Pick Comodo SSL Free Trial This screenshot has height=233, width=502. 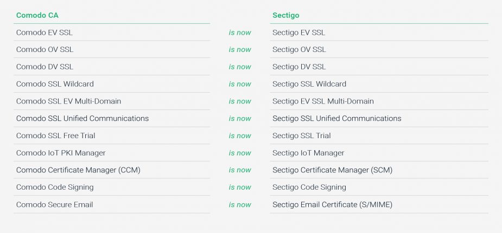point(55,136)
